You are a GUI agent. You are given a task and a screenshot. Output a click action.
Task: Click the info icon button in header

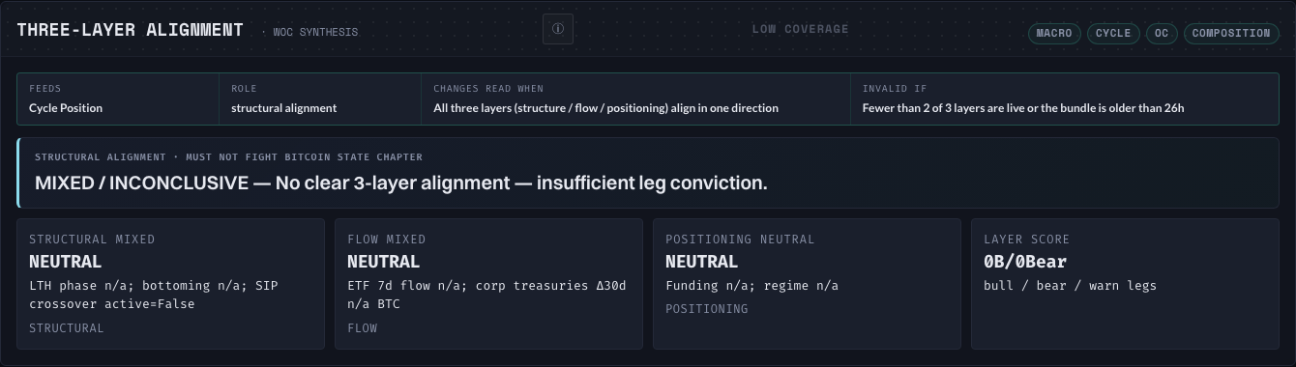[558, 29]
